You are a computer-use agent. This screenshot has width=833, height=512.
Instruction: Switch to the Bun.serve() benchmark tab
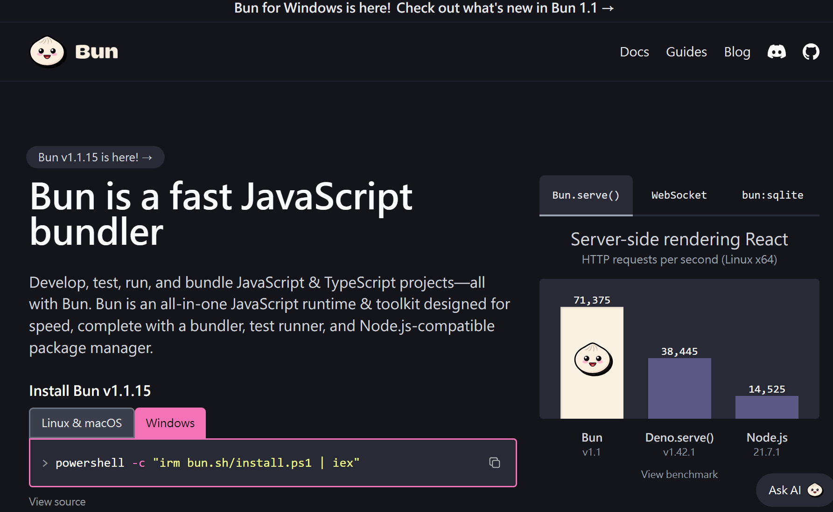(x=586, y=195)
